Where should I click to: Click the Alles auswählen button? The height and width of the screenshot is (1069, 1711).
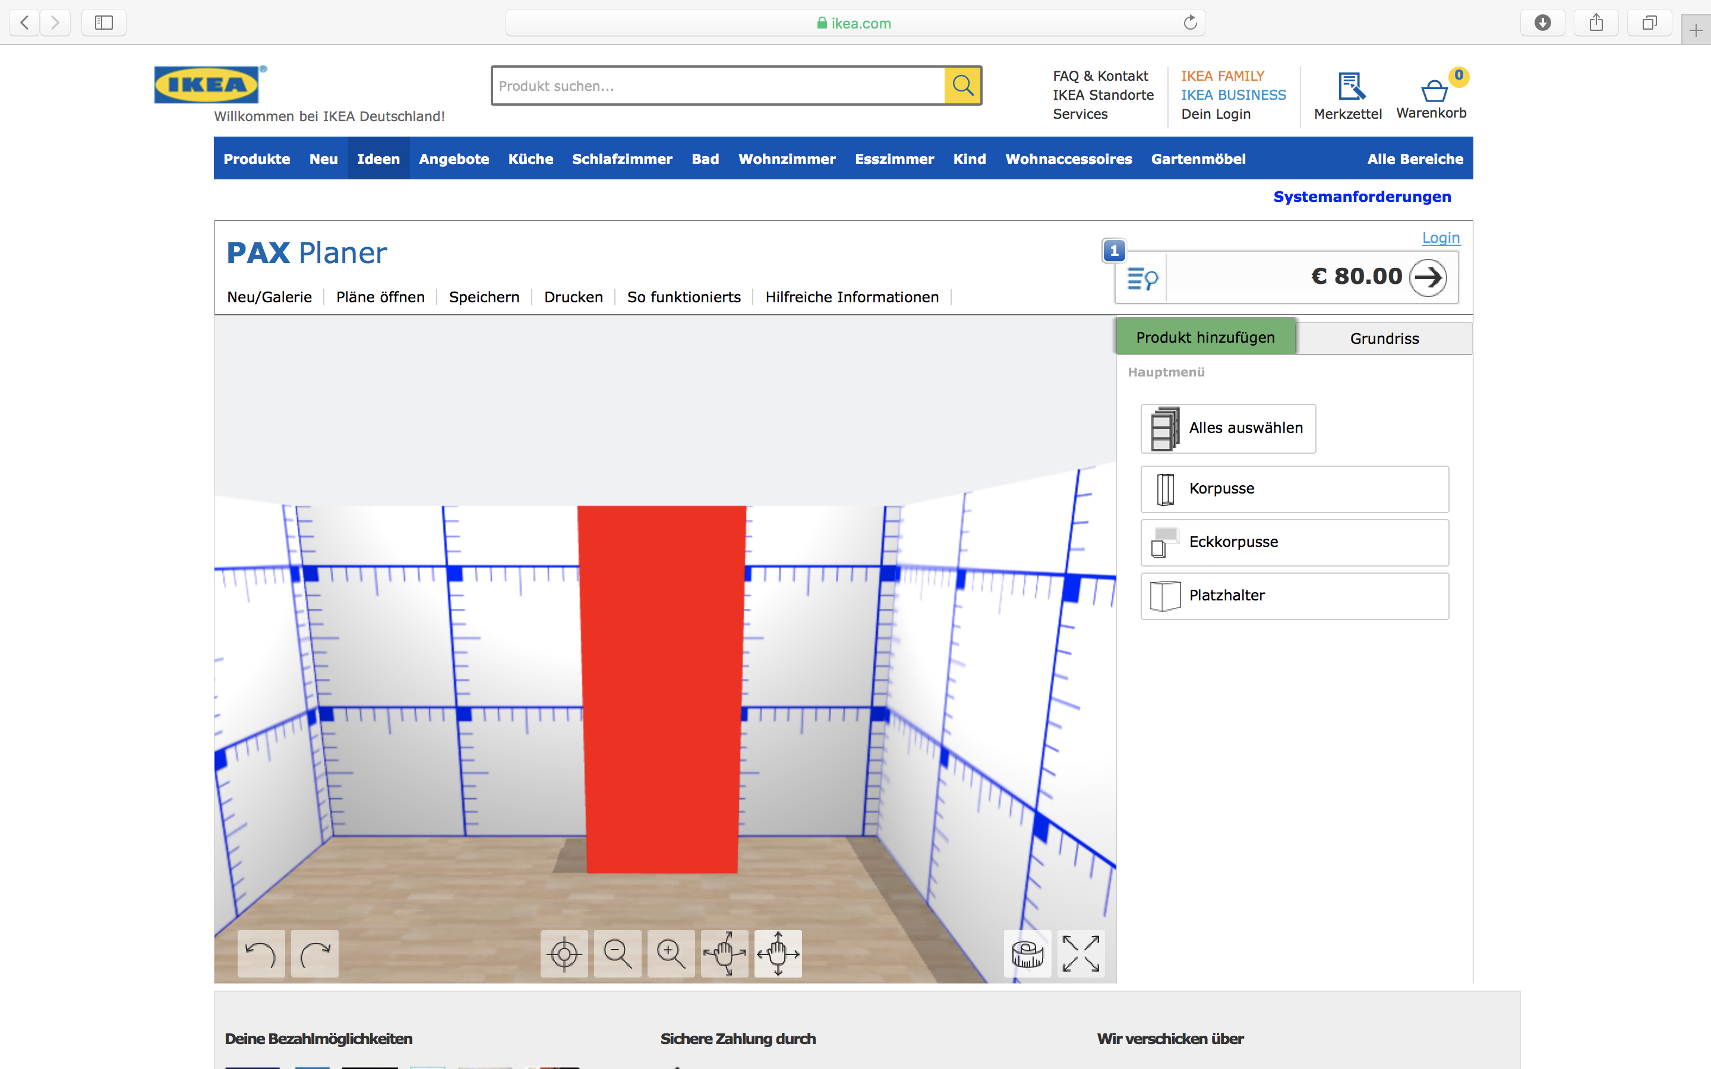(1227, 428)
